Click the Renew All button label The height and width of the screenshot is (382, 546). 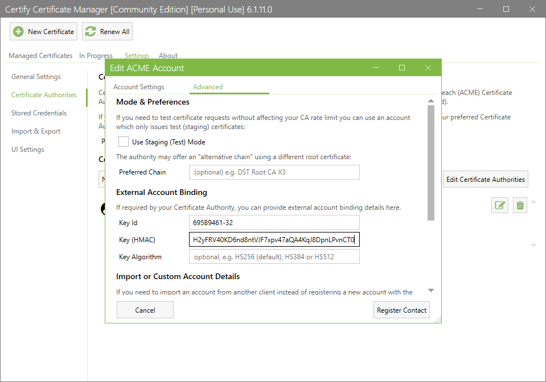(x=114, y=32)
